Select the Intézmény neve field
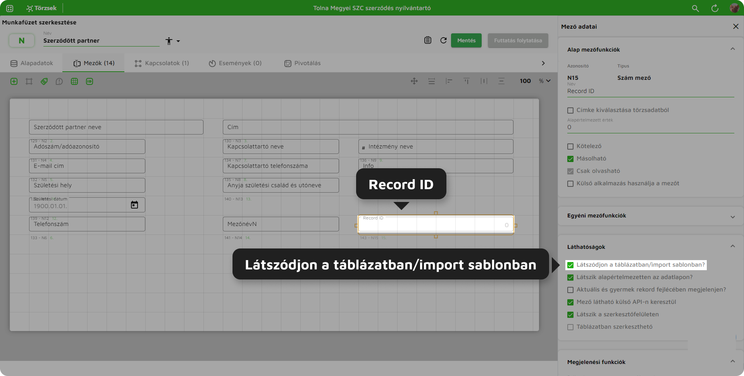The image size is (744, 376). [x=436, y=147]
